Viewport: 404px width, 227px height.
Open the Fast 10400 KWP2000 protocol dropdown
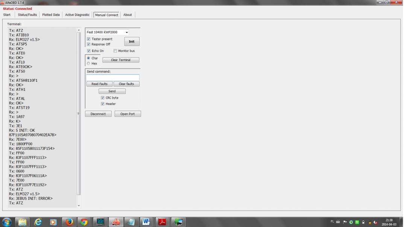pyautogui.click(x=107, y=32)
